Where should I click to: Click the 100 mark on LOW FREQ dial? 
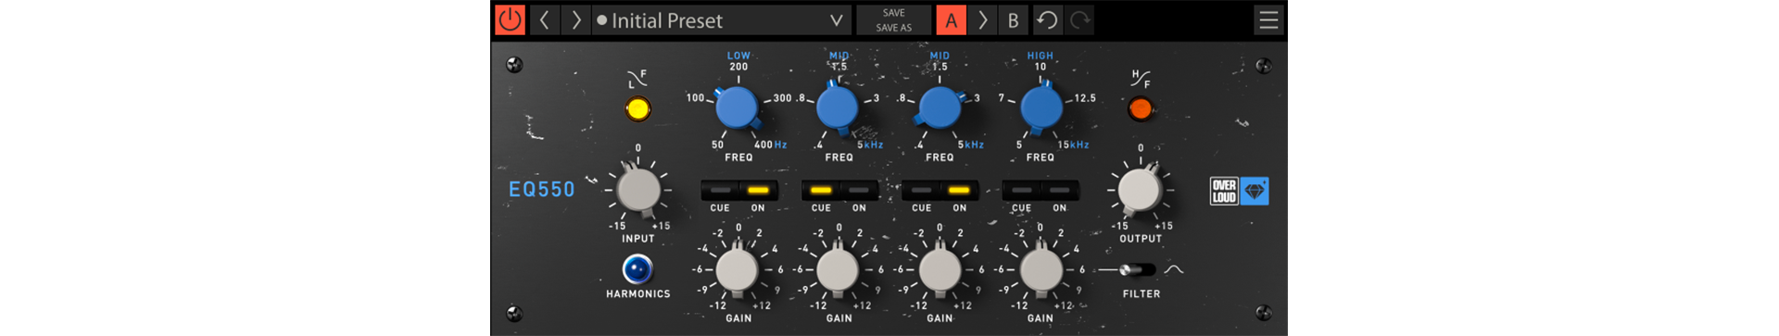695,98
